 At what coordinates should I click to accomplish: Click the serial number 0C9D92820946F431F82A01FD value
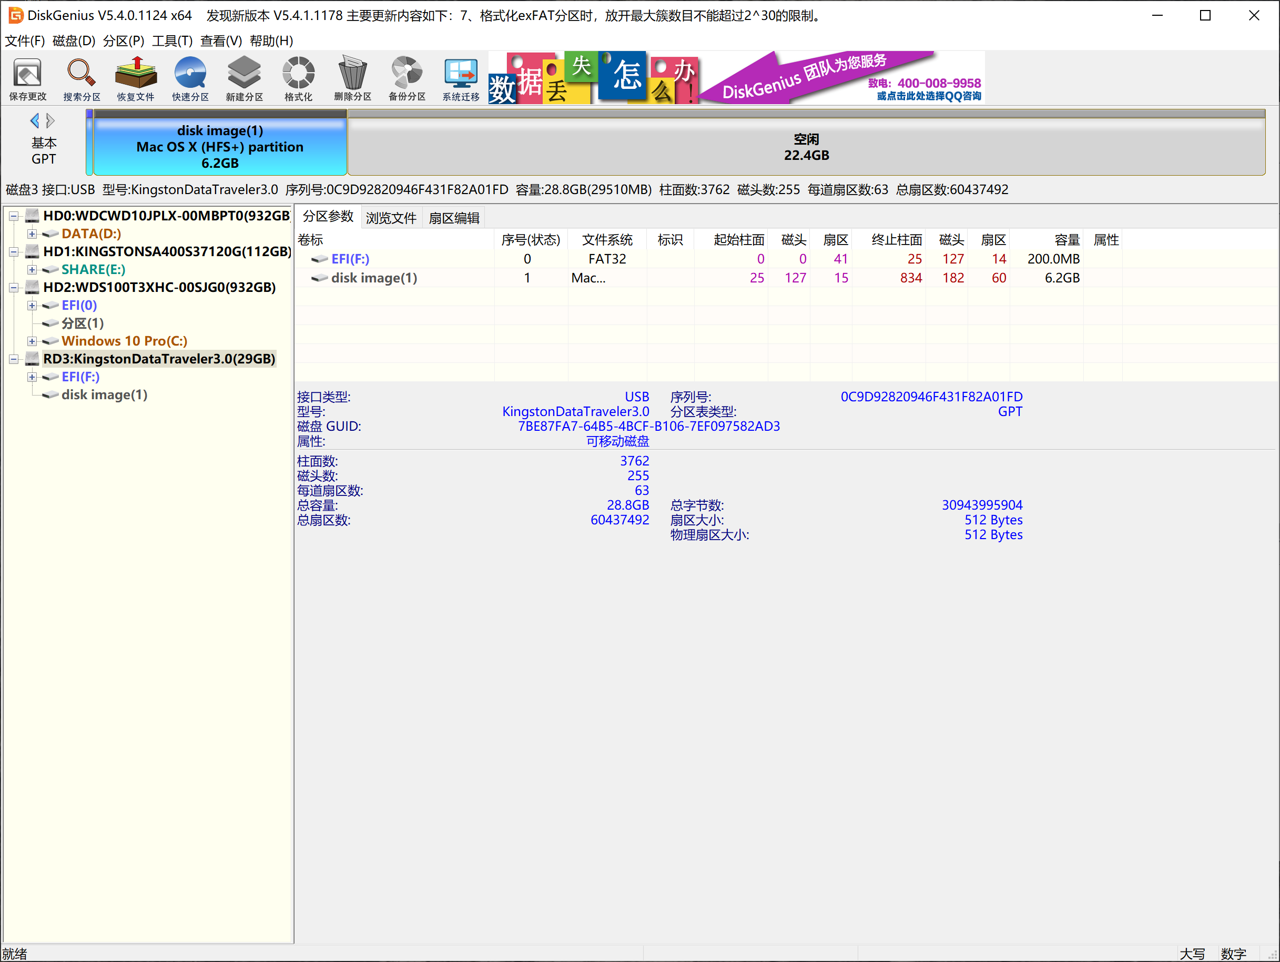click(932, 397)
